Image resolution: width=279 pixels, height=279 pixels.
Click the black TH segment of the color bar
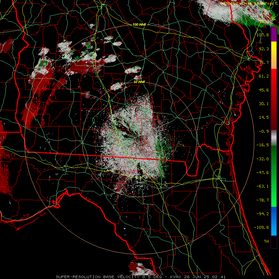274,241
